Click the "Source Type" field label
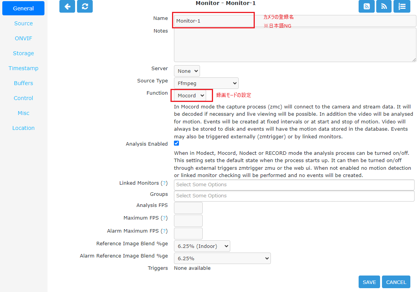Screen dimensions: 418x292 tap(152, 81)
